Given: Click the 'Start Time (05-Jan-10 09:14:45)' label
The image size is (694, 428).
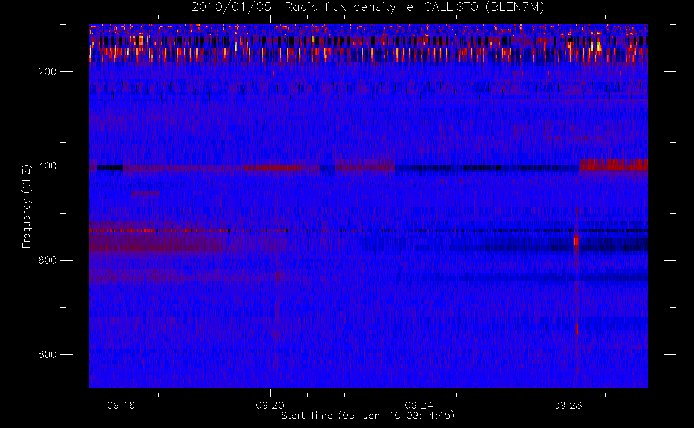Looking at the screenshot, I should point(368,416).
